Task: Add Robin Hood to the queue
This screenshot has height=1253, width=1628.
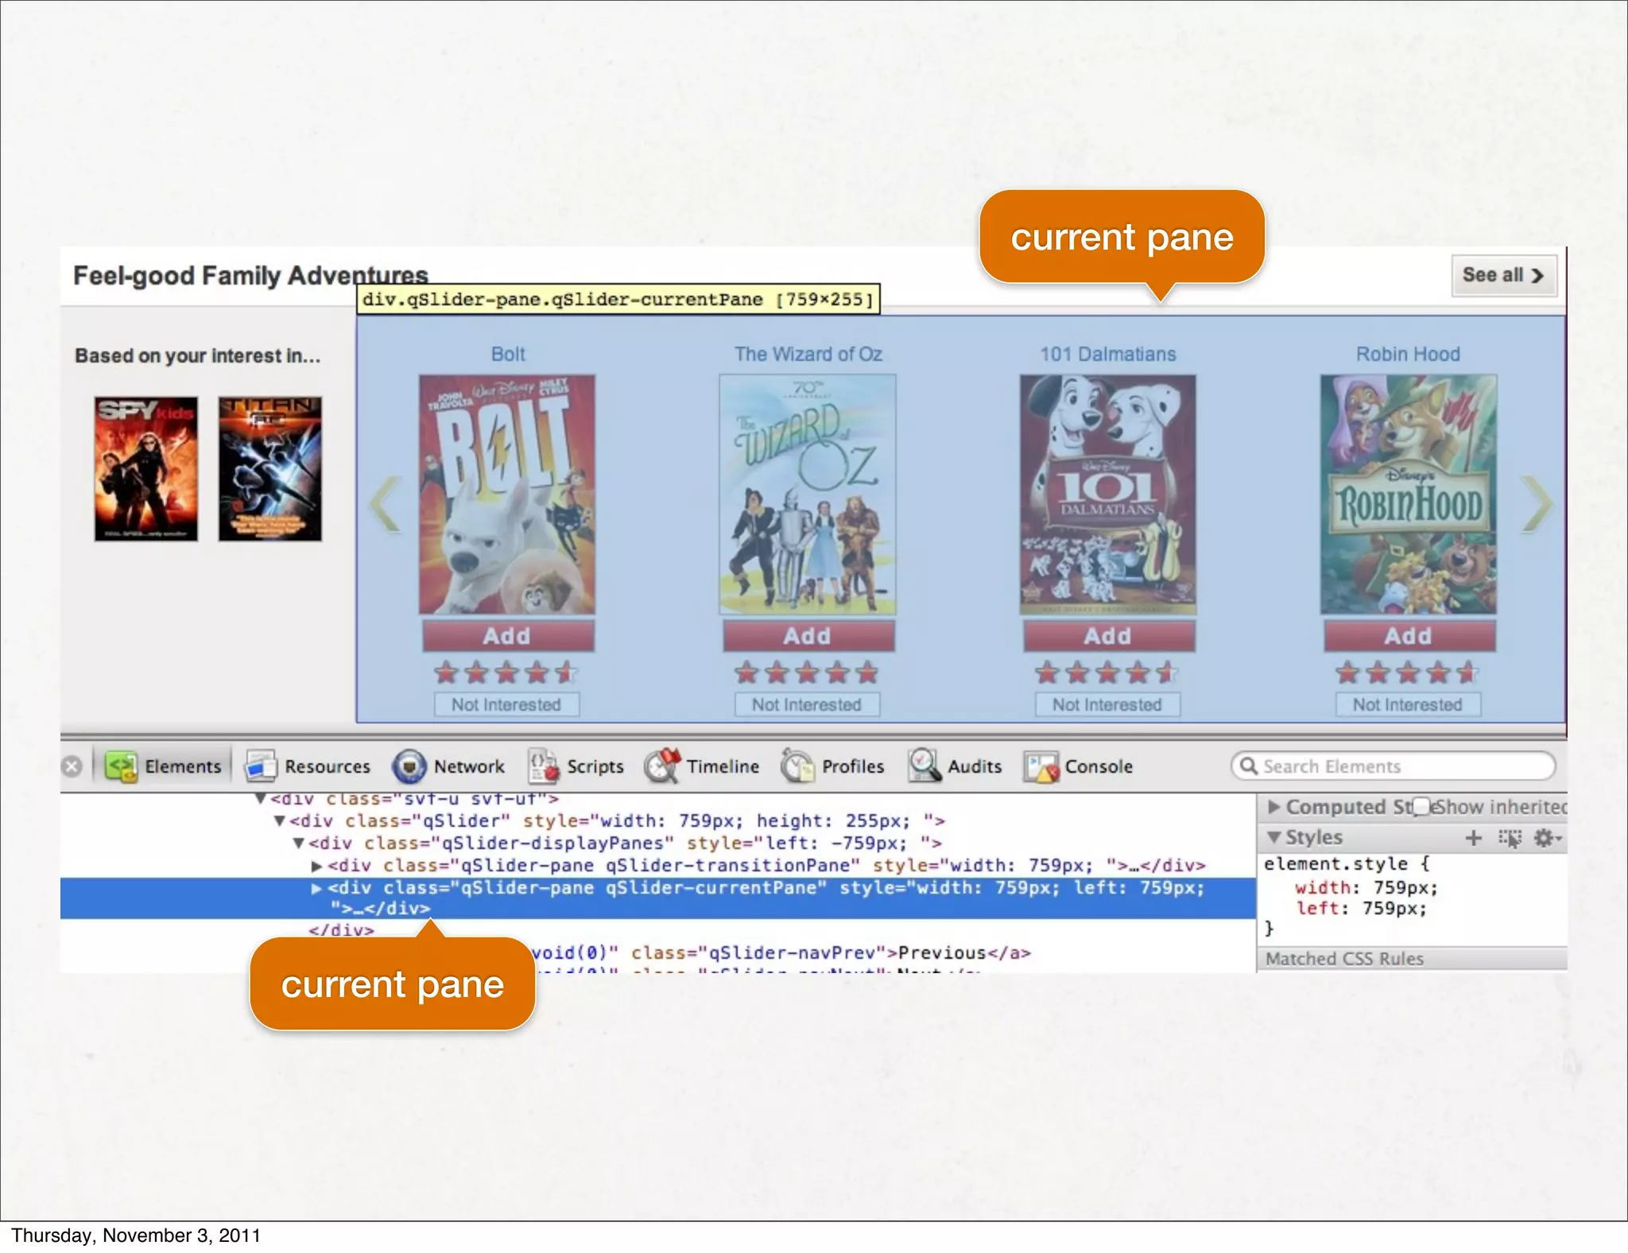Action: click(1409, 636)
